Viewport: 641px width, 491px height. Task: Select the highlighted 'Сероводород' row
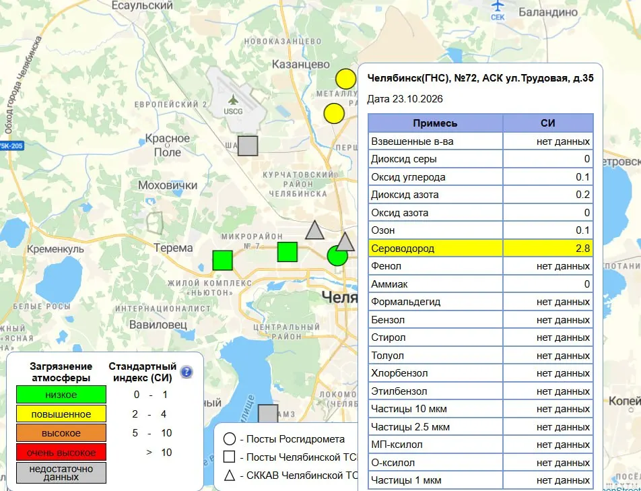[x=481, y=248]
